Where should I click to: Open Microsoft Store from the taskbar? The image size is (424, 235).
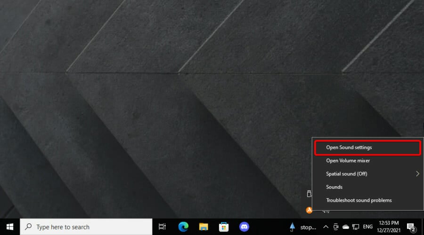pos(224,227)
